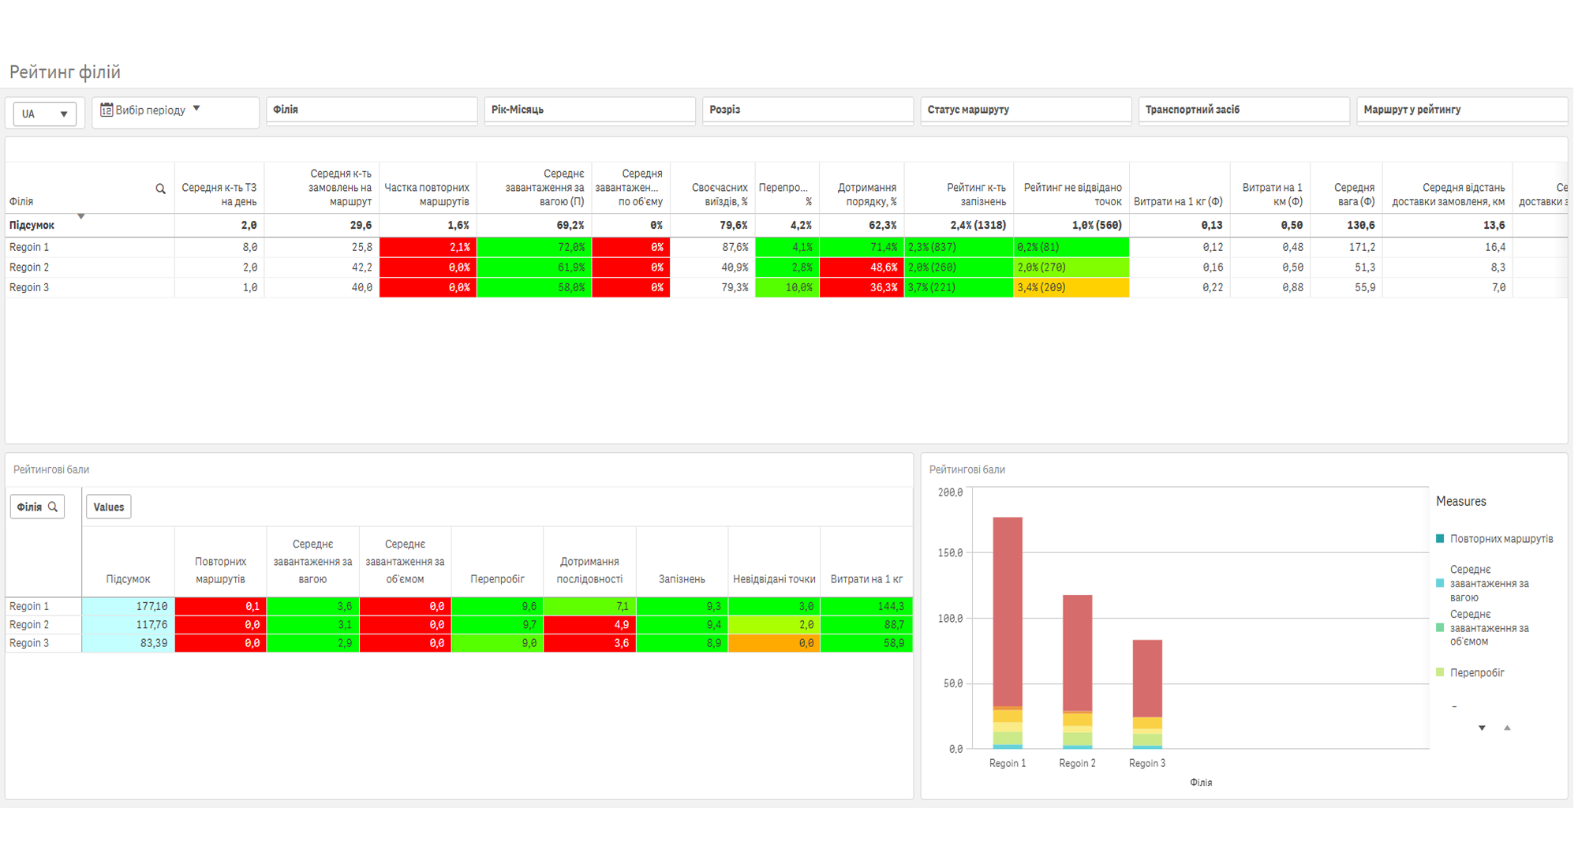Click the sort arrow under Філія column
This screenshot has height=868, width=1578.
80,216
